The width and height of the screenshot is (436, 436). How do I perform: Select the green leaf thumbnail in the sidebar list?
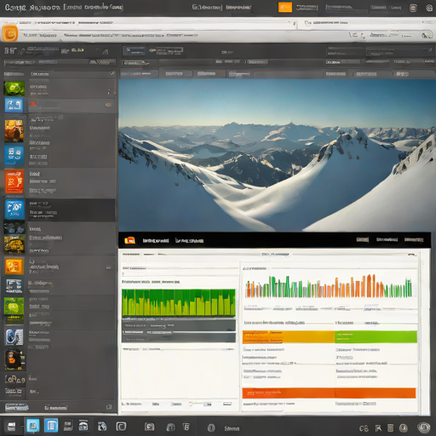14,89
